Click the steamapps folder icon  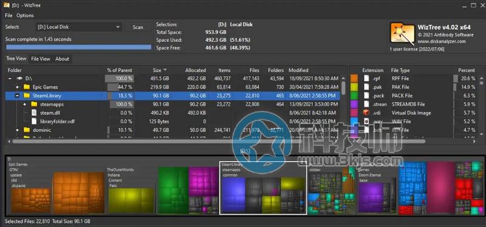tap(34, 104)
